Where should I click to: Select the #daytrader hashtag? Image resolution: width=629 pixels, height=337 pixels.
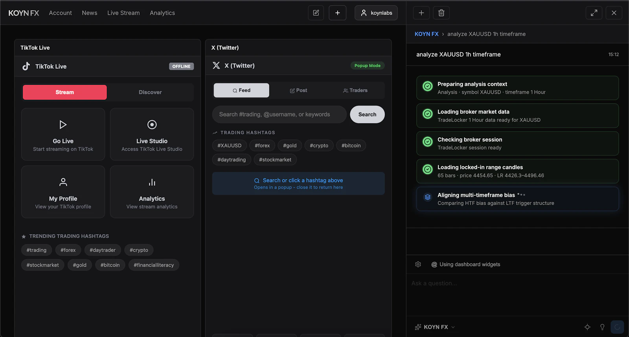tap(103, 250)
